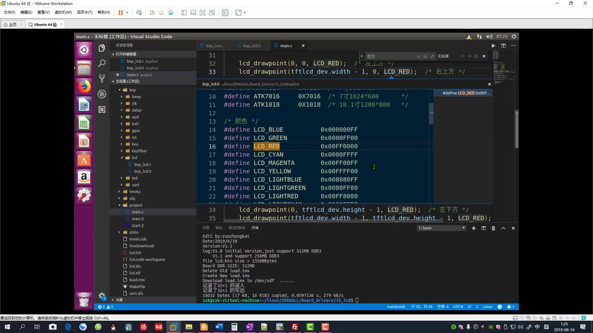Open Amazon launcher in the dock
Viewport: 593px width, 333px height.
tap(84, 177)
